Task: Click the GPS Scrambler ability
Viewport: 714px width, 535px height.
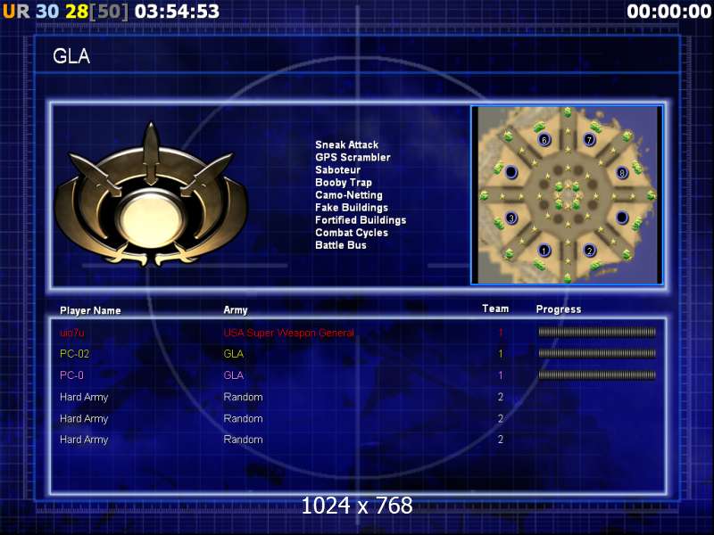Action: [353, 158]
